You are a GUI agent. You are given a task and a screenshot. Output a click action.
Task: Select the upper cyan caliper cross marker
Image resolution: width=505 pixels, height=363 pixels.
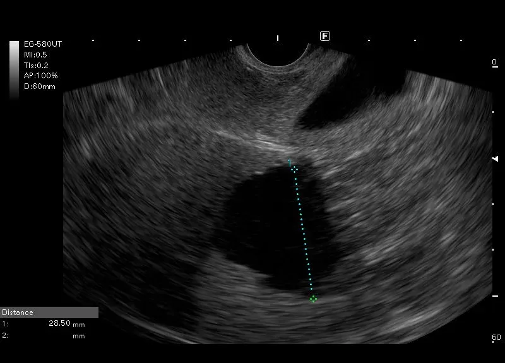coord(294,169)
